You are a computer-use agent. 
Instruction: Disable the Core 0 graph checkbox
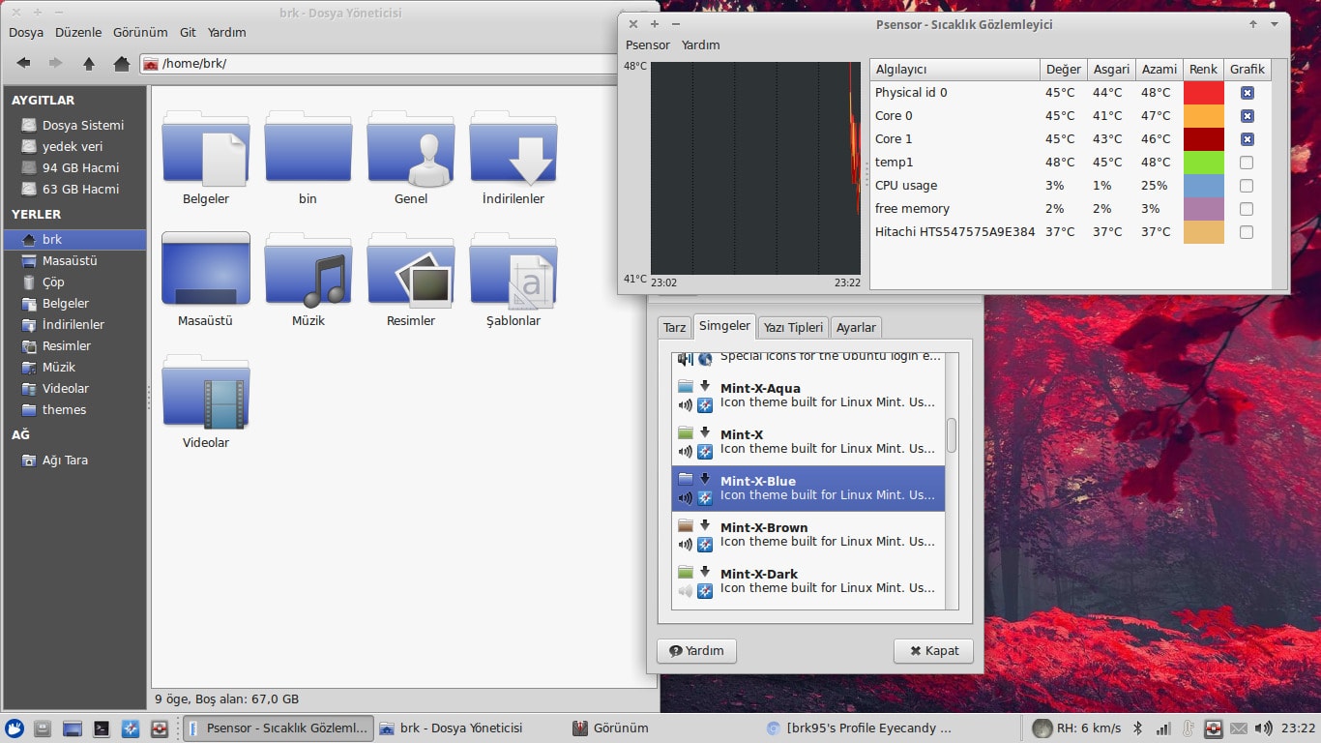point(1248,115)
